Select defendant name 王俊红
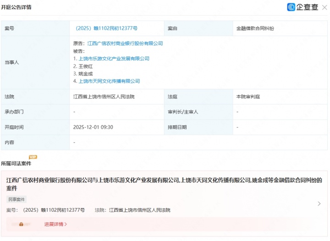Image resolution: width=330 pixels, height=241 pixels. coord(86,66)
